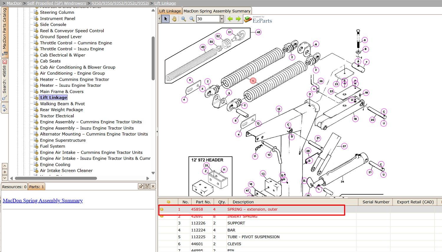The image size is (442, 252).
Task: Go to previous diagram with green left arrow
Action: click(x=230, y=19)
